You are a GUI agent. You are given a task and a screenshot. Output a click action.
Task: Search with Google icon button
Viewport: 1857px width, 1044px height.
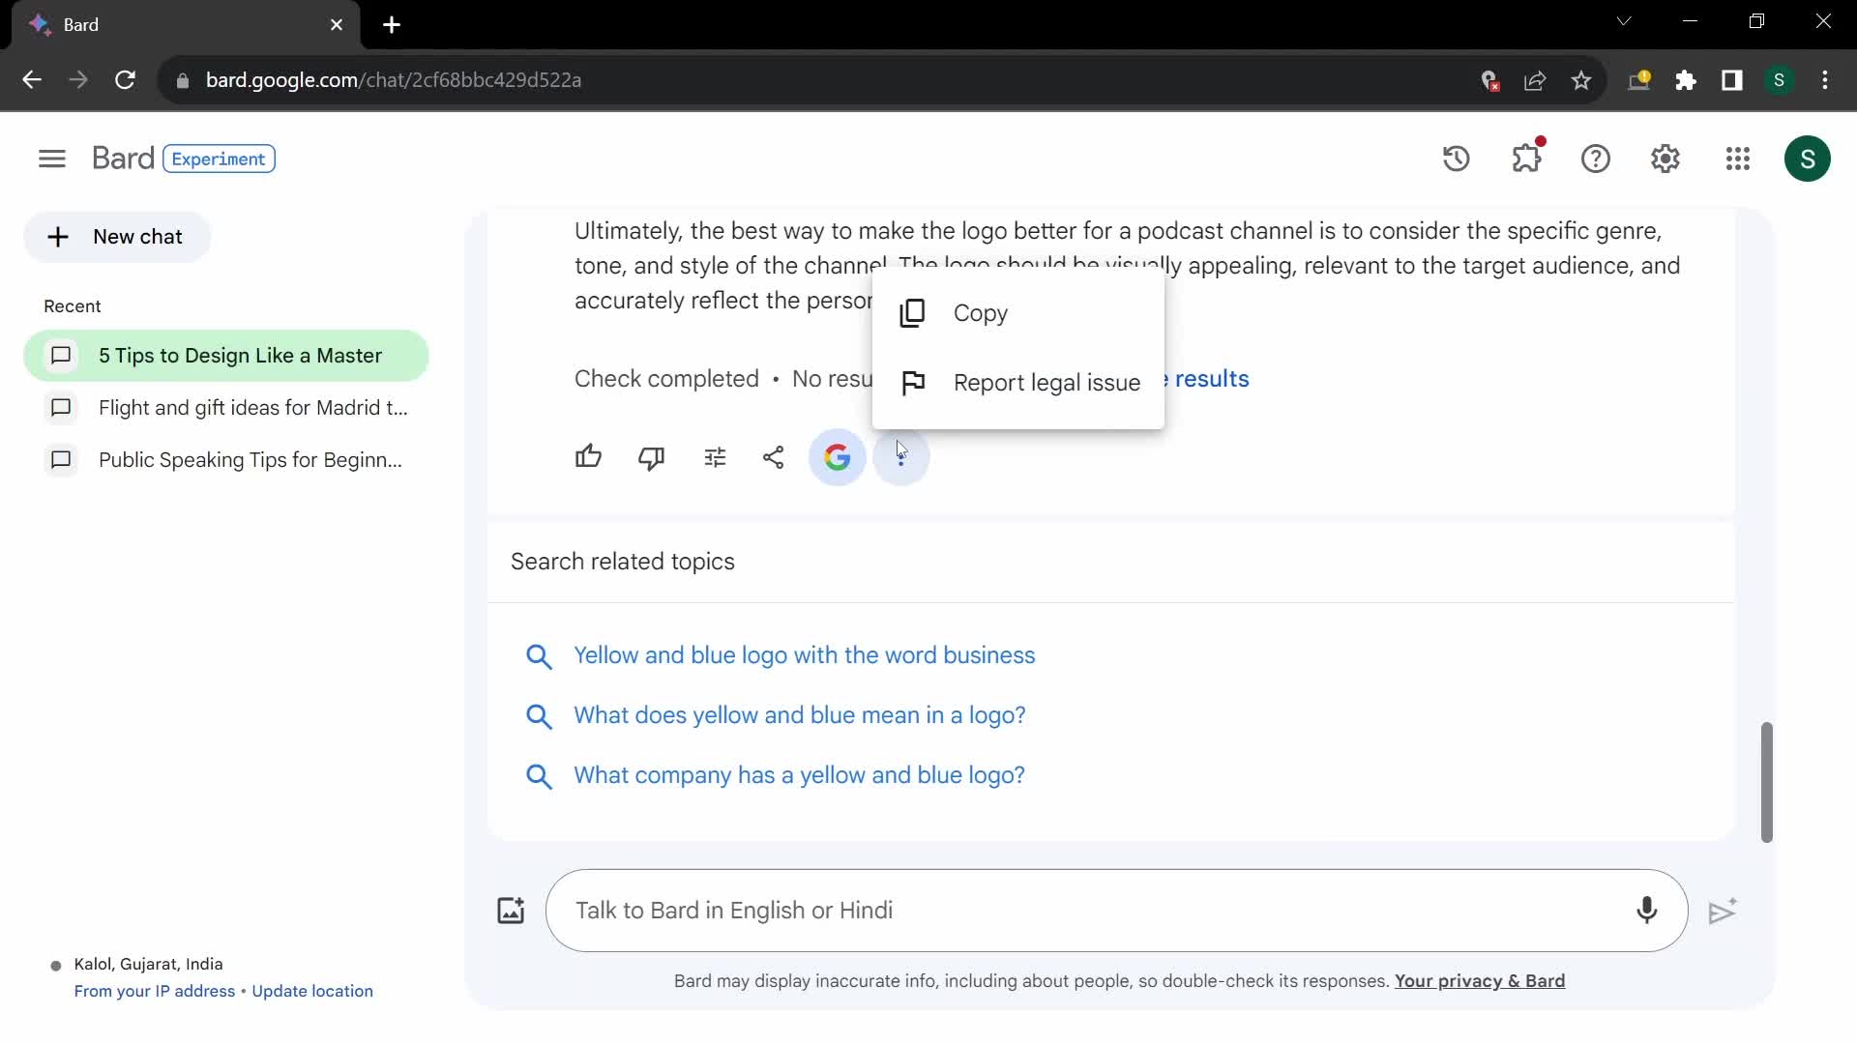840,457
